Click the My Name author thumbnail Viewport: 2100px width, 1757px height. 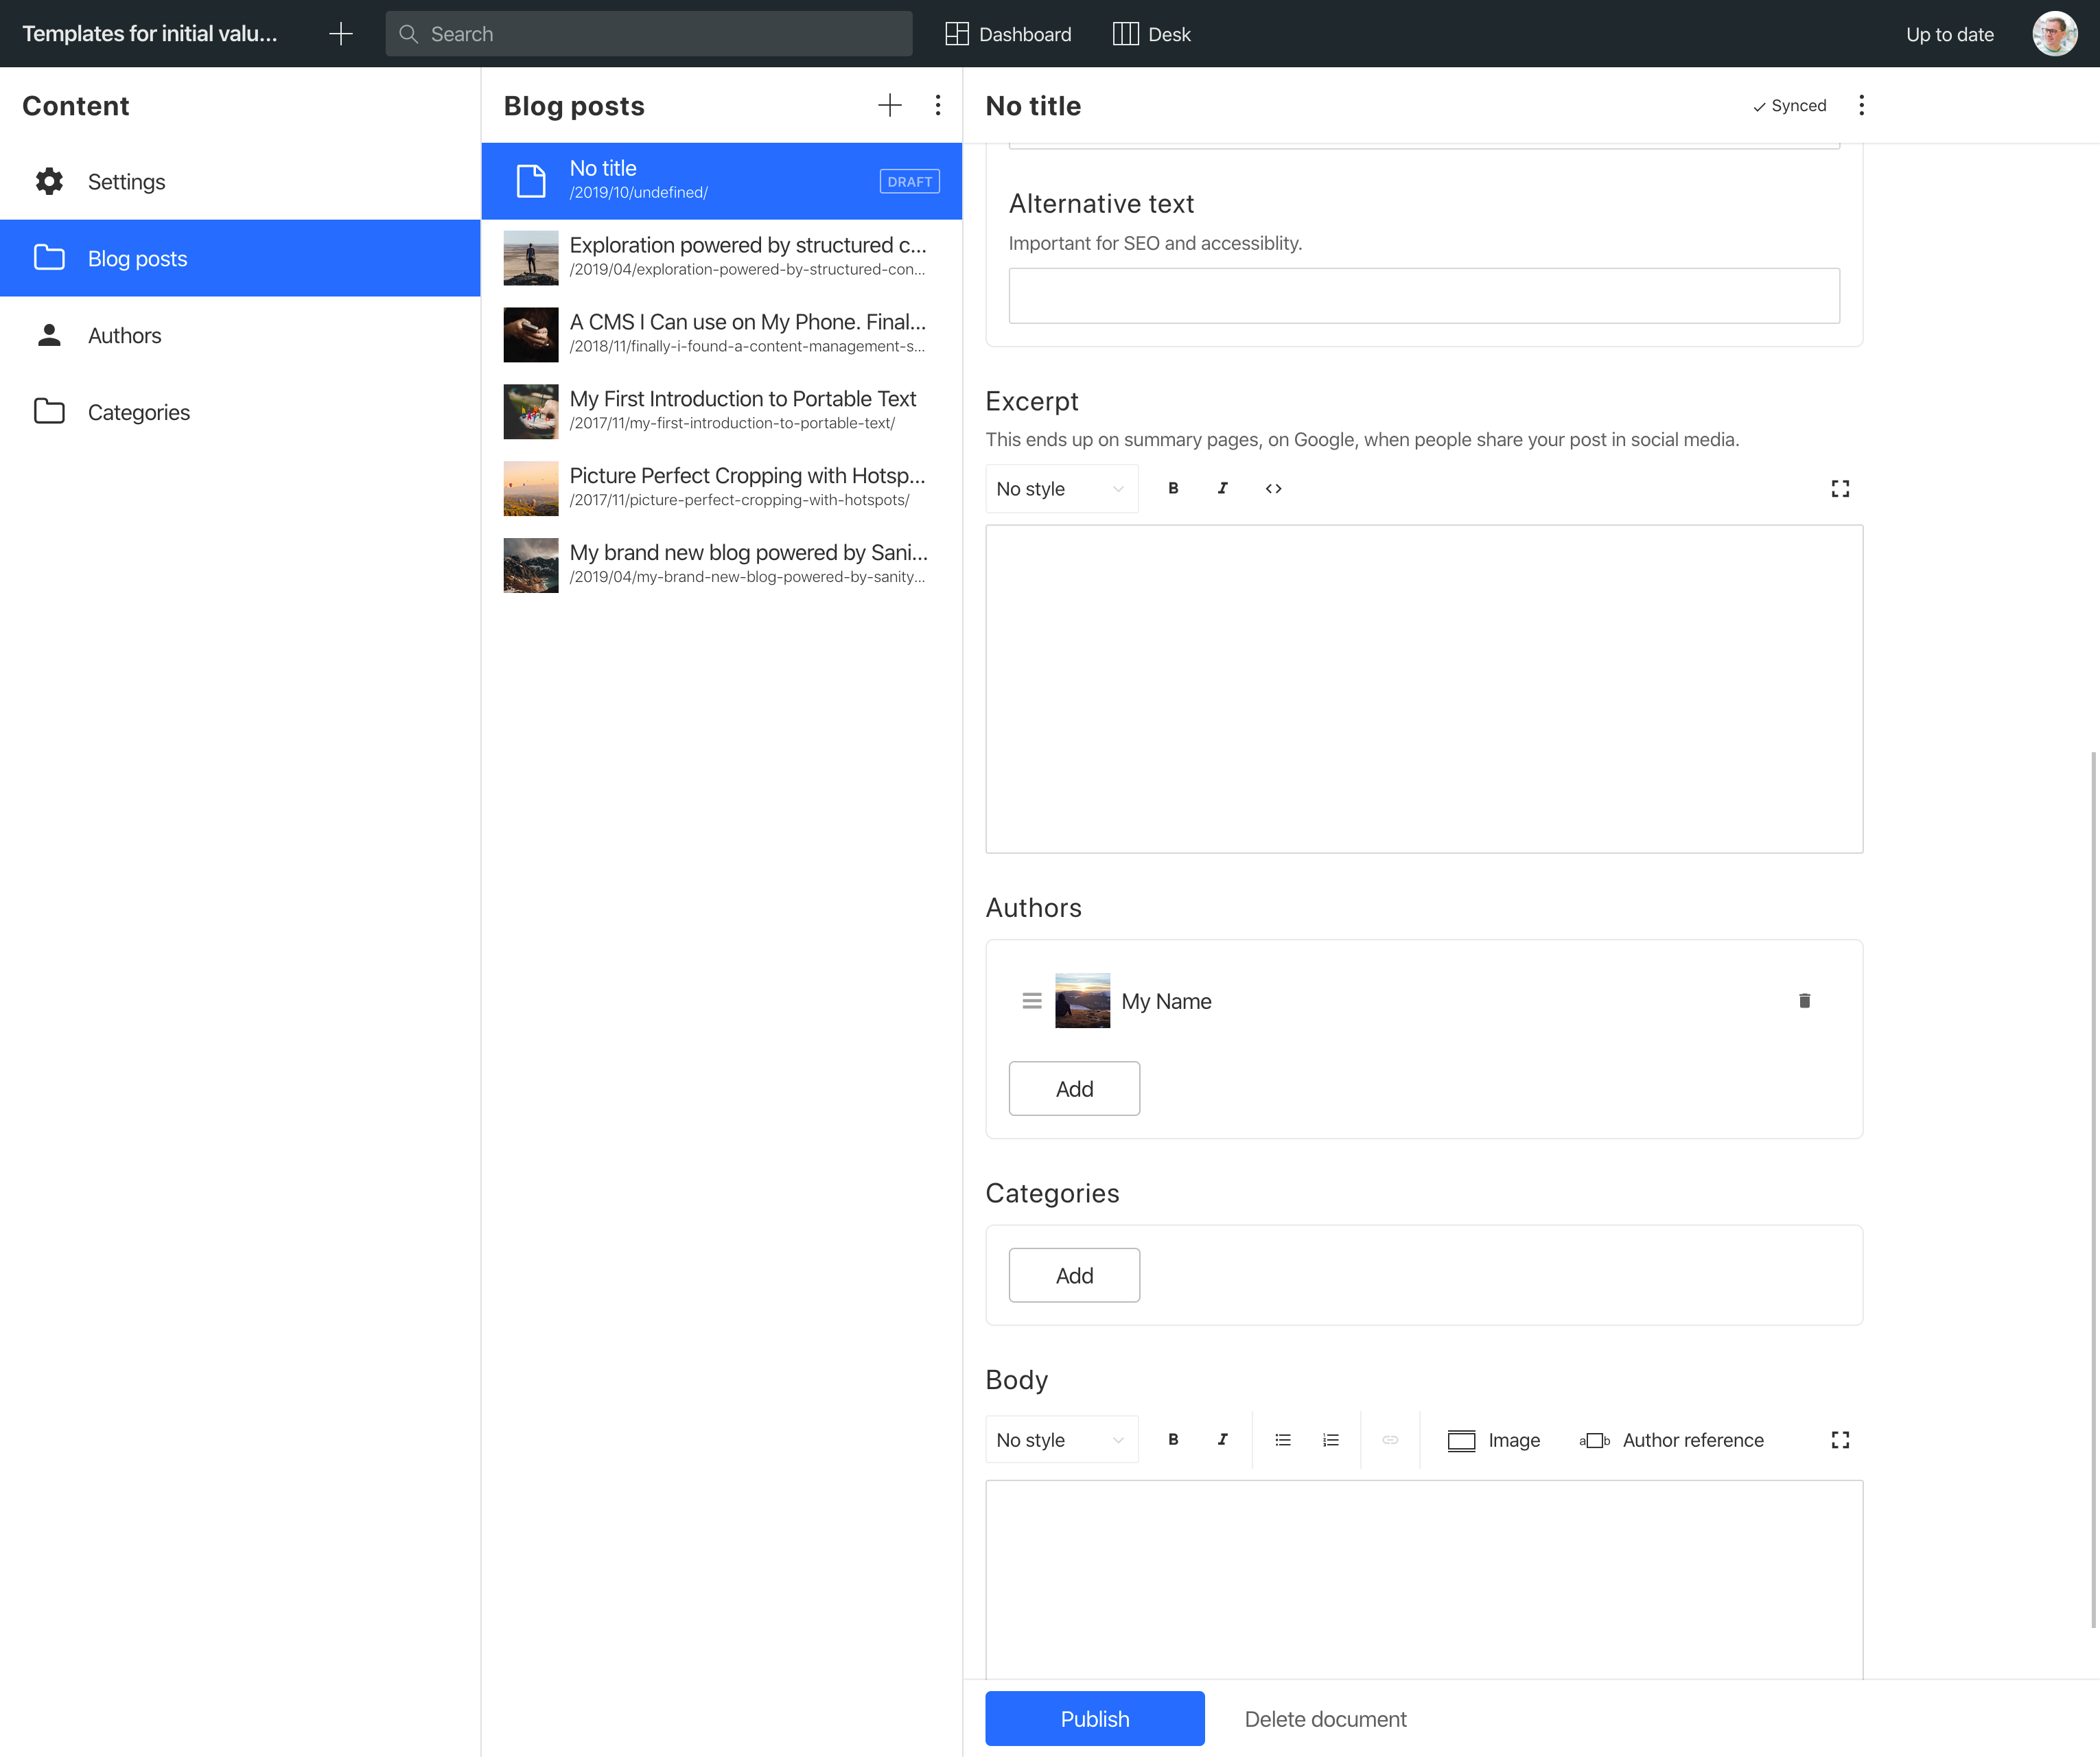pyautogui.click(x=1082, y=1000)
